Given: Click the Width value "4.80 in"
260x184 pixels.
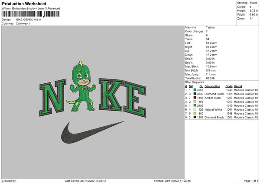Looking at the screenshot, I should tap(253, 15).
